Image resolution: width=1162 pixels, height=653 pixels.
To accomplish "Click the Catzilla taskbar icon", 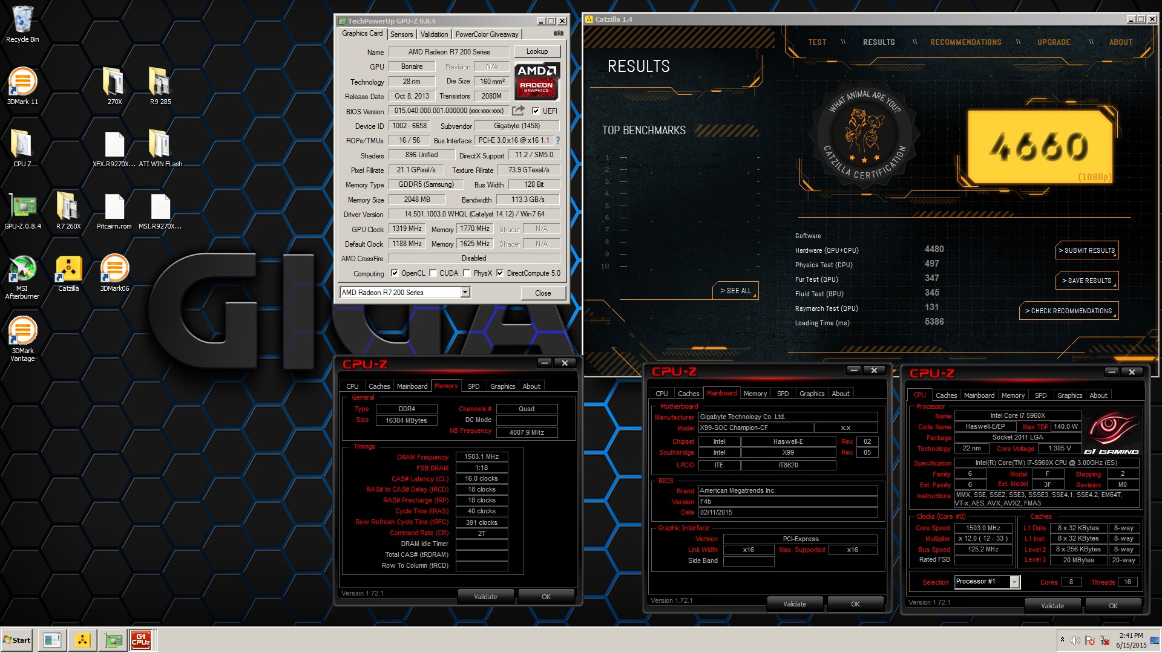I will 82,640.
